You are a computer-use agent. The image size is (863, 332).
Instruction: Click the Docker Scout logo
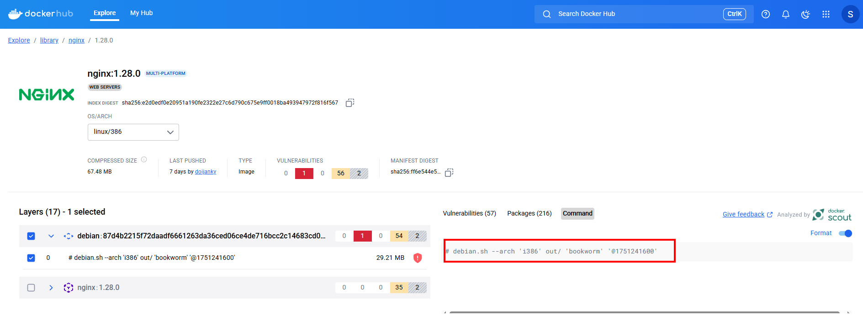click(x=832, y=215)
